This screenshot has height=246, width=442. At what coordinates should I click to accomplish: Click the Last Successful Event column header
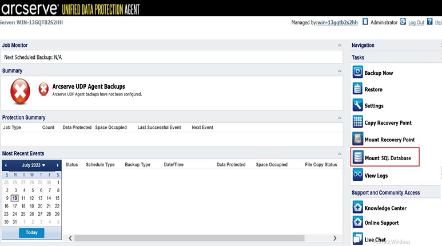pos(159,128)
